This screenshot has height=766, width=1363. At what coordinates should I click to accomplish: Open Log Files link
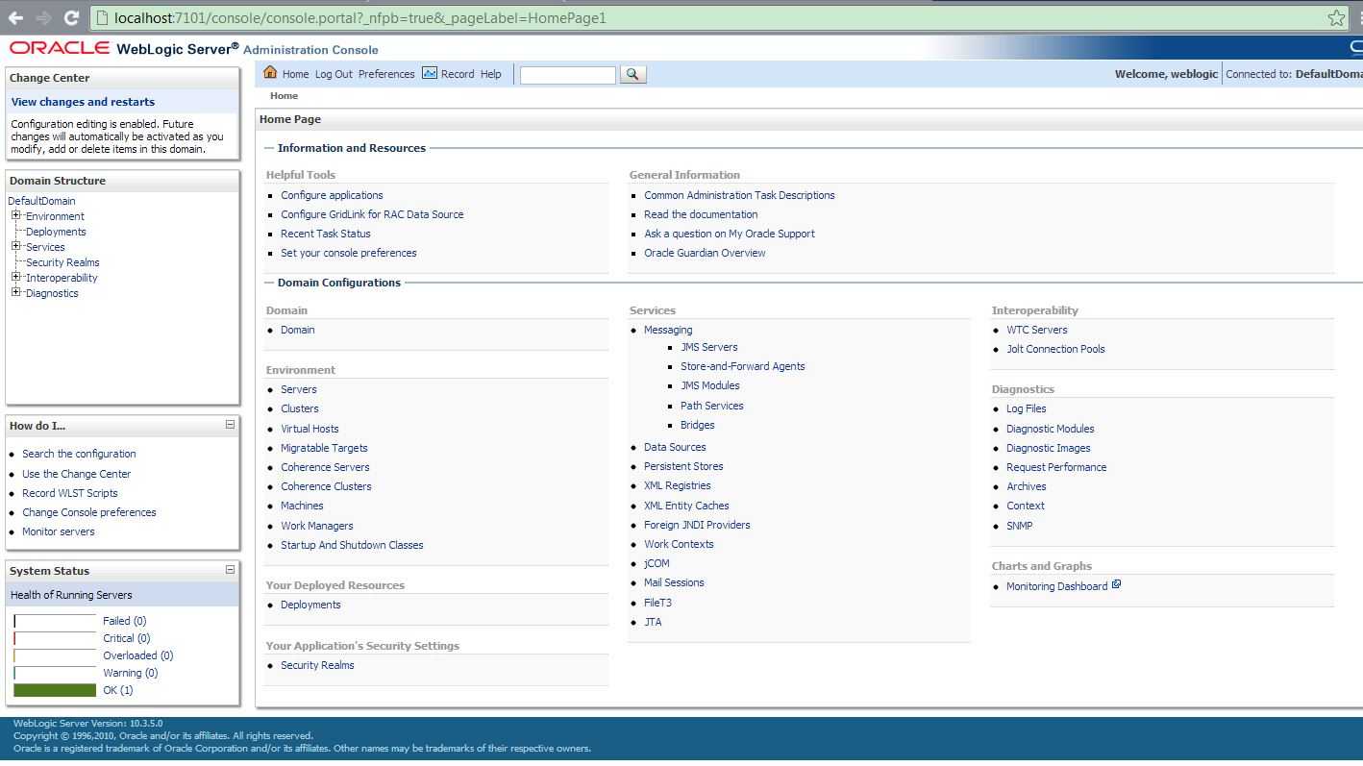pos(1027,408)
